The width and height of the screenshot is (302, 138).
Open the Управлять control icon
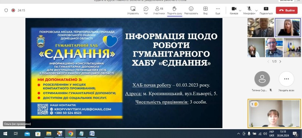point(133,9)
